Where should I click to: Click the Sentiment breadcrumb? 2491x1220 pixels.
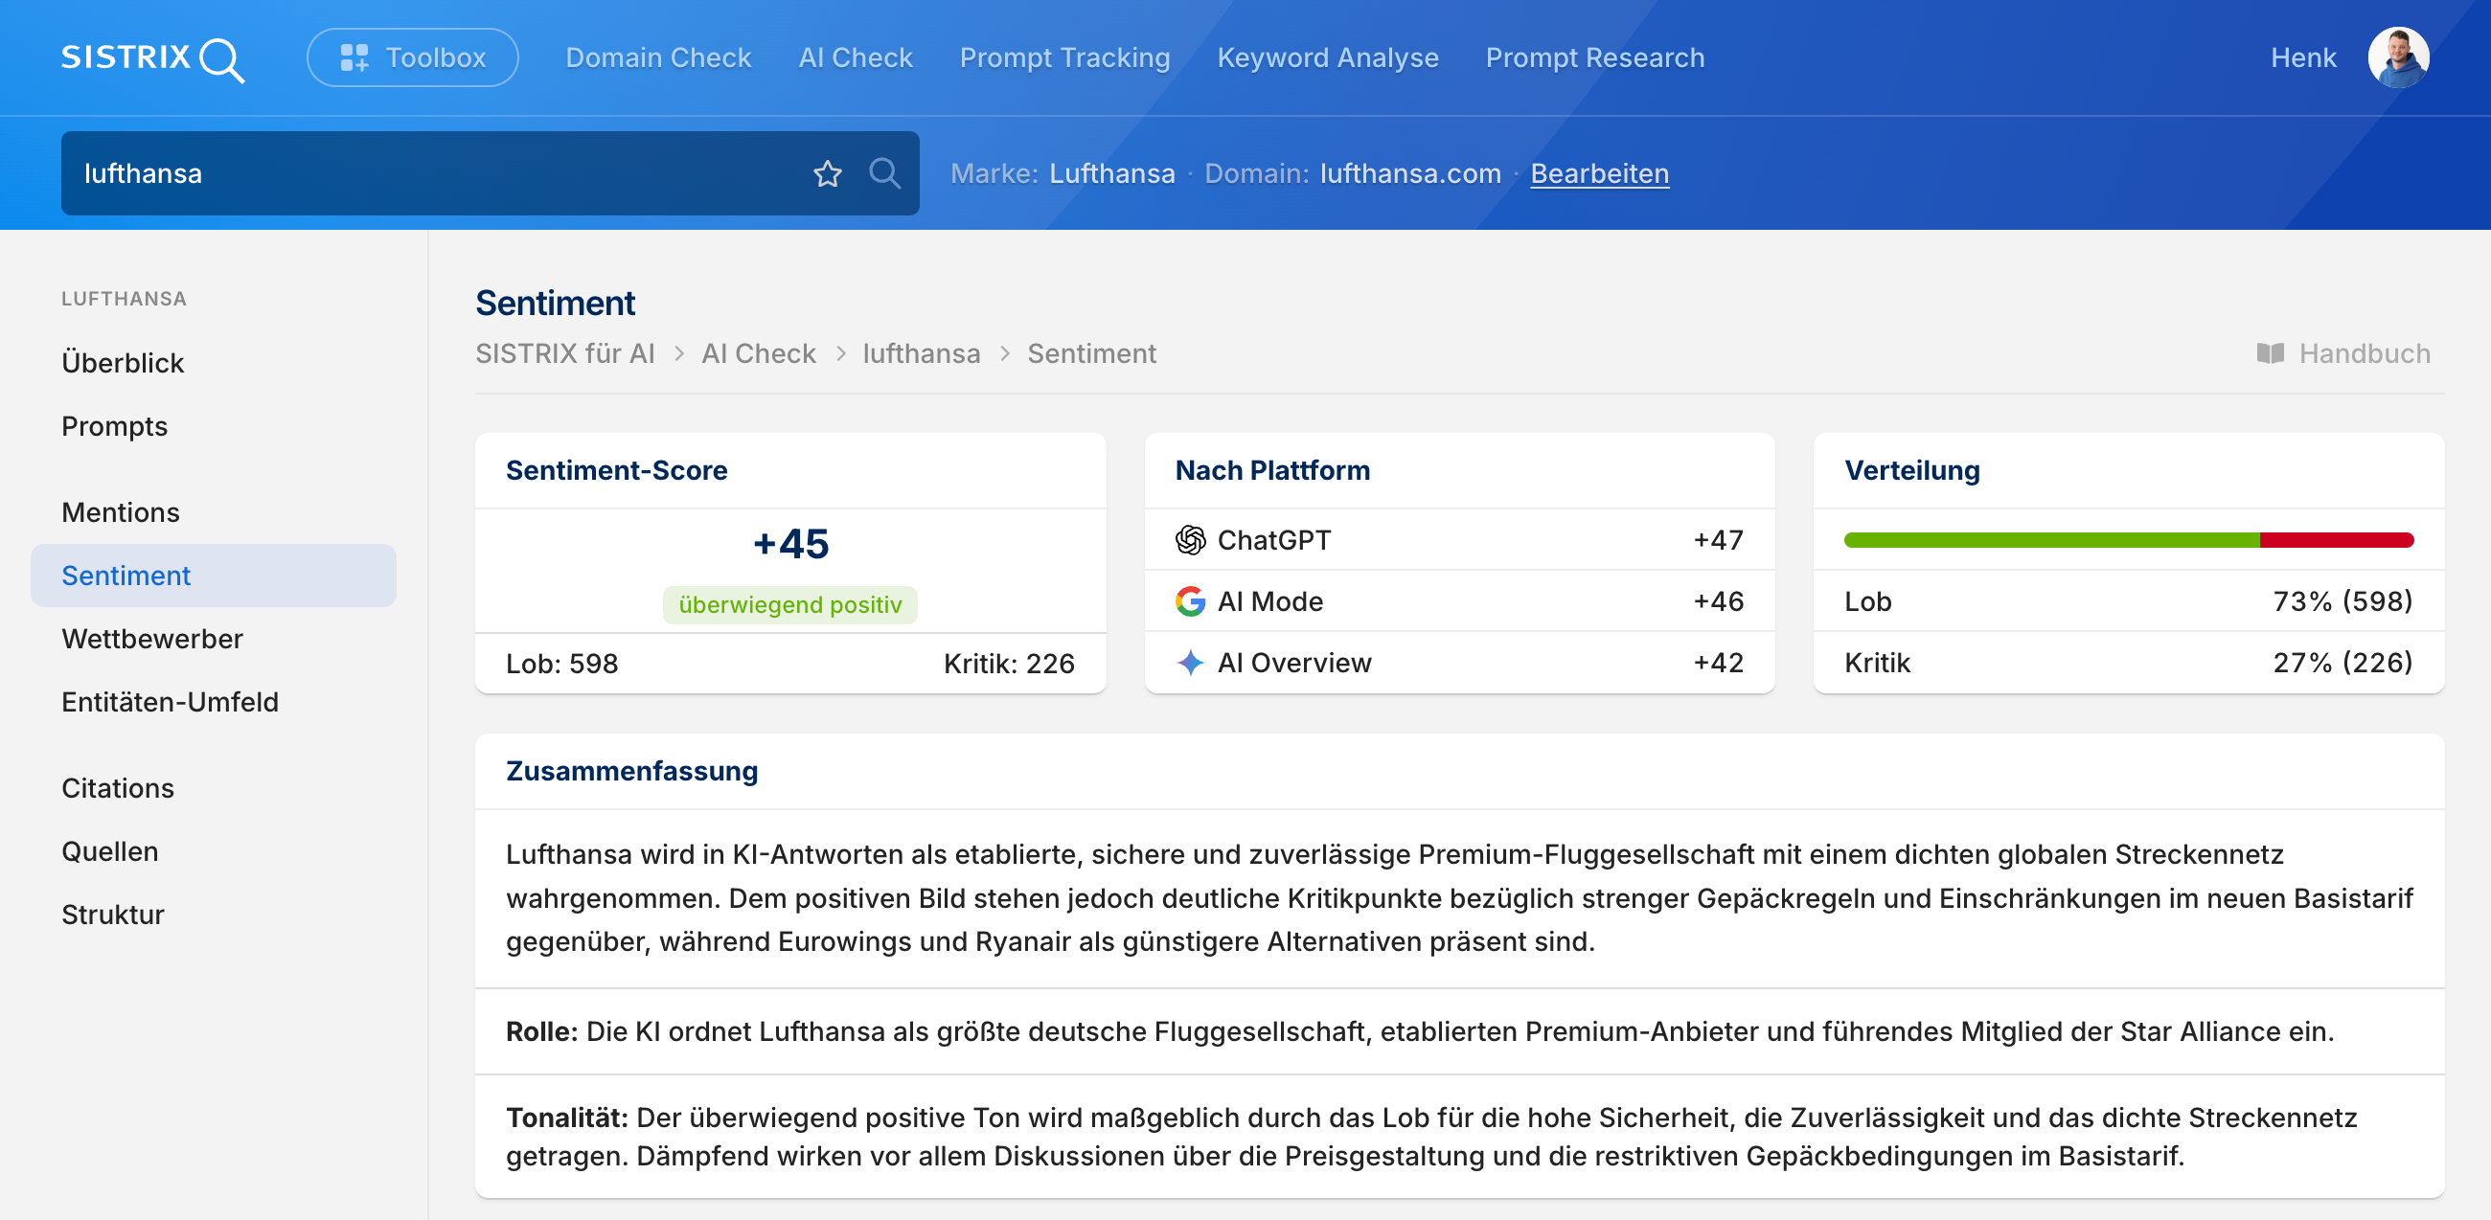click(1091, 353)
